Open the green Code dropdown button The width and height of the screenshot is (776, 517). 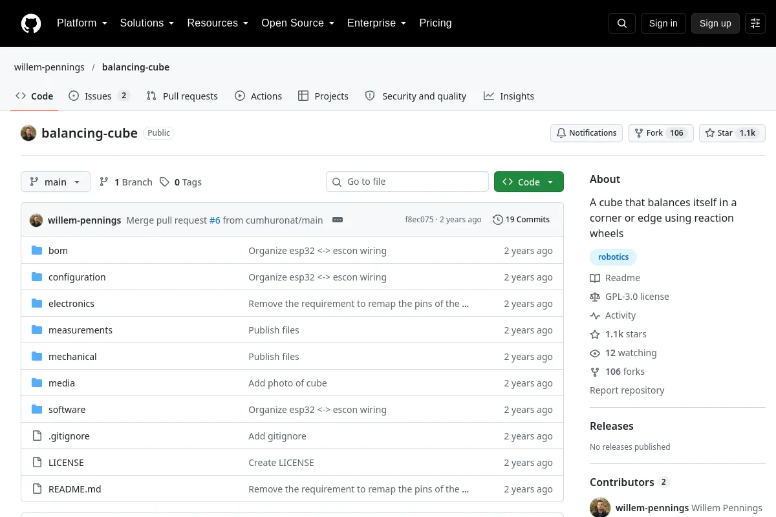click(529, 182)
